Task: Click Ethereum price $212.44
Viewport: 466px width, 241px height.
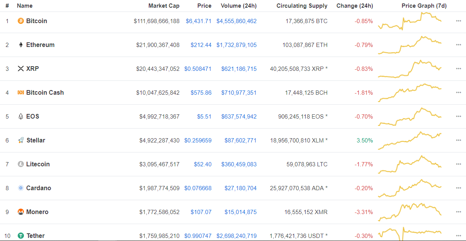Action: pos(201,45)
